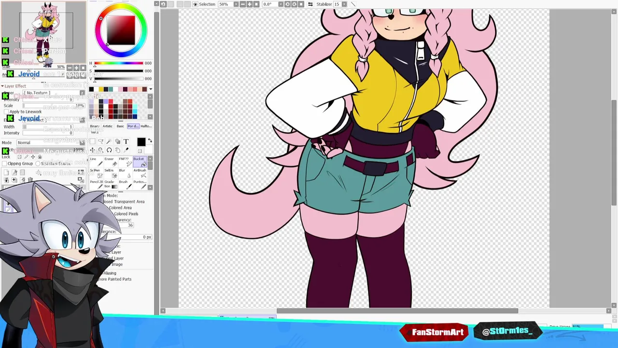Zoom in with the toolbar plus button

pyautogui.click(x=250, y=4)
